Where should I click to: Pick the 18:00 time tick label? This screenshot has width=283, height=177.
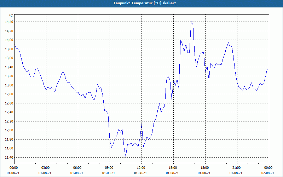coord(205,168)
